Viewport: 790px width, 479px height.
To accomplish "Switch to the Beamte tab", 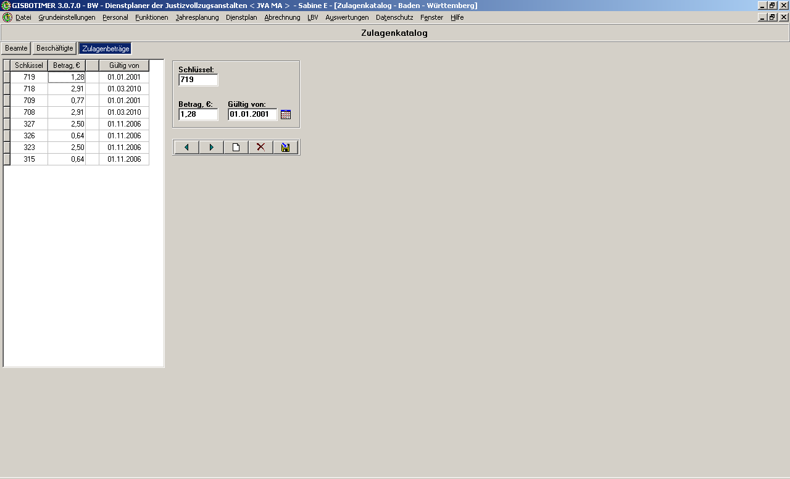I will point(16,48).
